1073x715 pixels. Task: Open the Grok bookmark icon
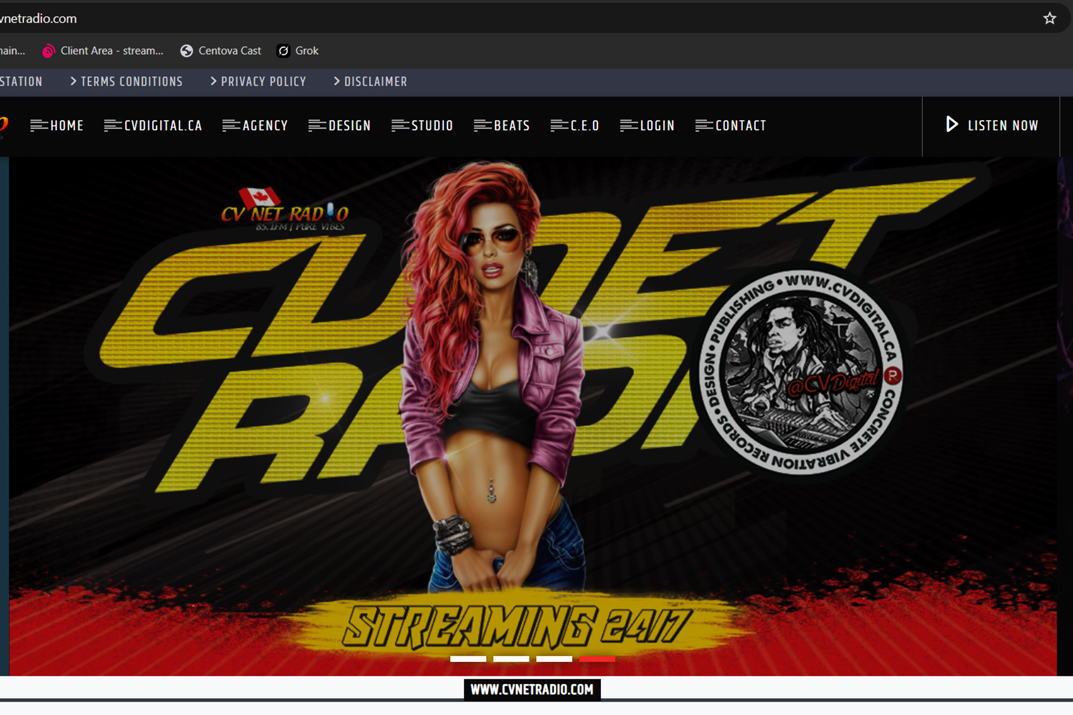[x=283, y=51]
